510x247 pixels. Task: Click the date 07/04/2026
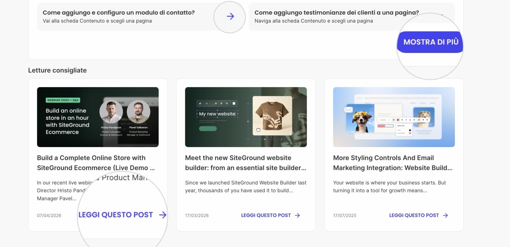click(x=49, y=215)
